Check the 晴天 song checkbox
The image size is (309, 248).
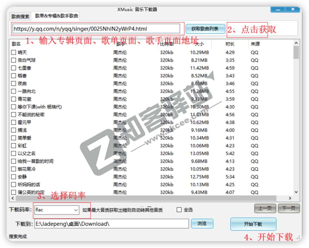(13, 52)
